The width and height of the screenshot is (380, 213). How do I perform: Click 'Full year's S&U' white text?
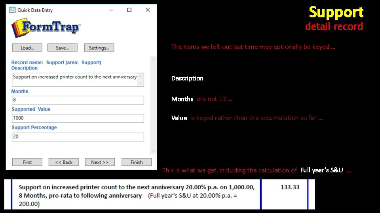[321, 170]
